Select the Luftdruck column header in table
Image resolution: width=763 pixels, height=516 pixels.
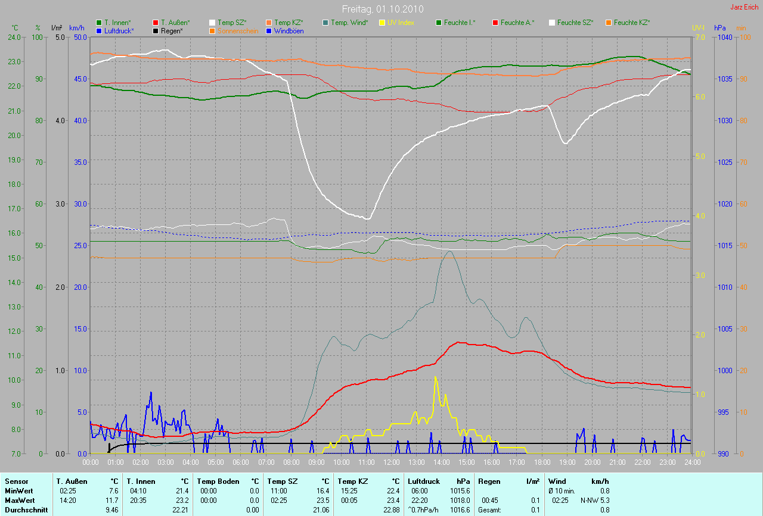(423, 481)
